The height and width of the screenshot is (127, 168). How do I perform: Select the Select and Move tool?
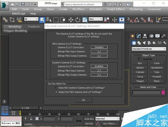71,20
